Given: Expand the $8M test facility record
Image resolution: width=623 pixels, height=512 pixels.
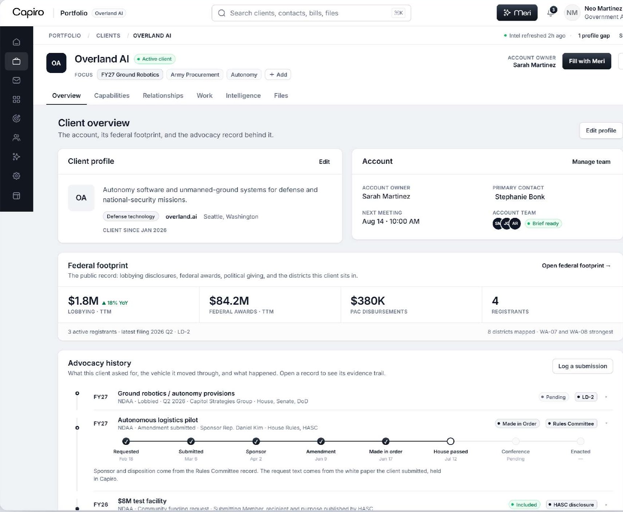Looking at the screenshot, I should 606,505.
